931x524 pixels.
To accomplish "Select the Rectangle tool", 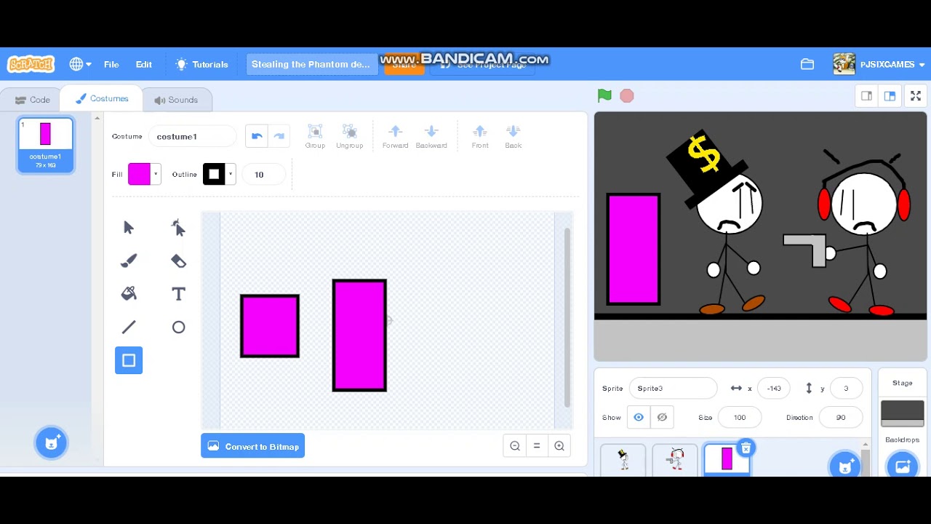I will (x=129, y=360).
